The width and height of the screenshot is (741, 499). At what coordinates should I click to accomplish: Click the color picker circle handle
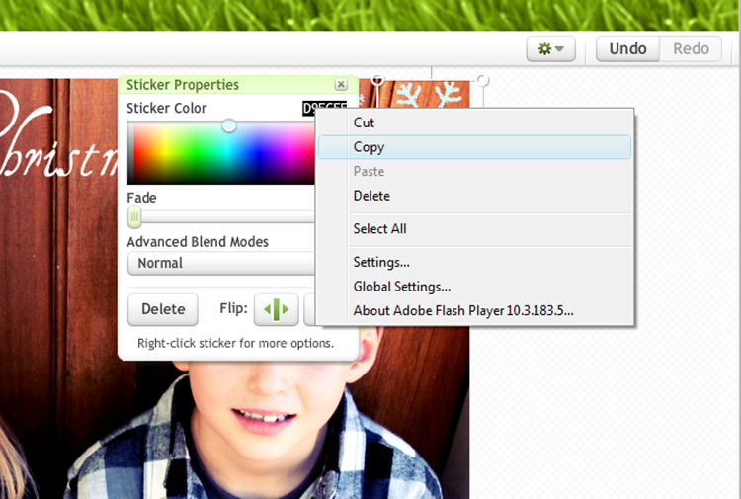(x=229, y=125)
